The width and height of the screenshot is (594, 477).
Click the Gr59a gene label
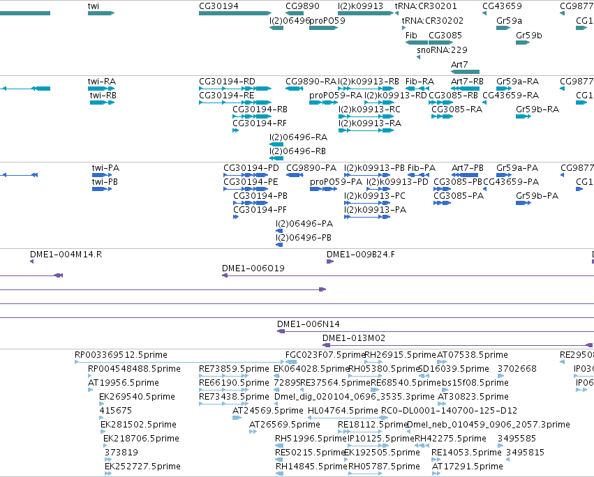click(x=509, y=20)
